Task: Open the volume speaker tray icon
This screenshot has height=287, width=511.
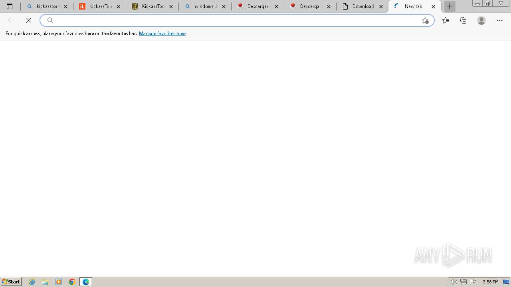Action: [454, 282]
